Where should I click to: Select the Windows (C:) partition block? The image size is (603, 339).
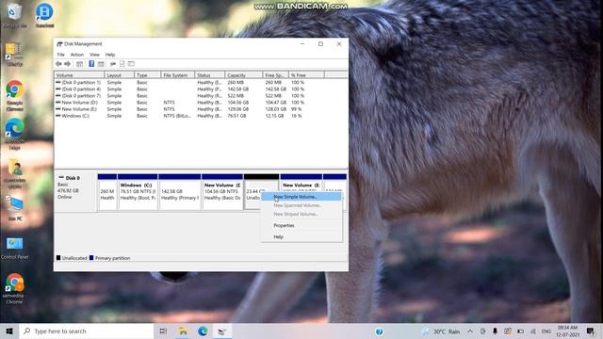(138, 192)
